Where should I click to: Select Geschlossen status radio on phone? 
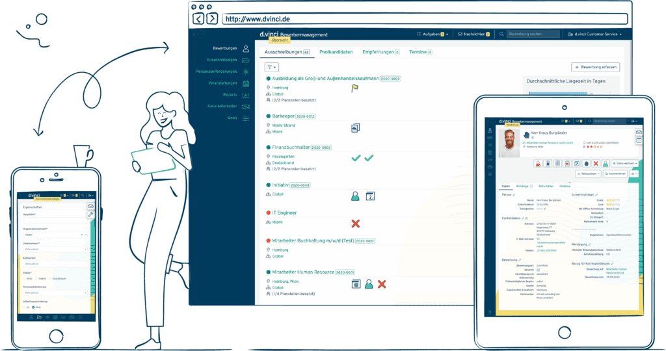50,279
